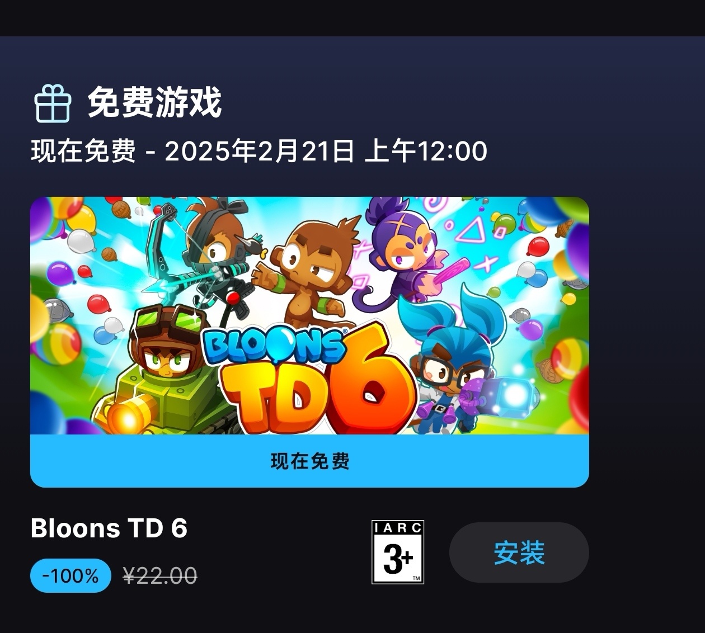The width and height of the screenshot is (705, 633).
Task: Install Bloons TD 6 with 安装 button
Action: coord(519,552)
